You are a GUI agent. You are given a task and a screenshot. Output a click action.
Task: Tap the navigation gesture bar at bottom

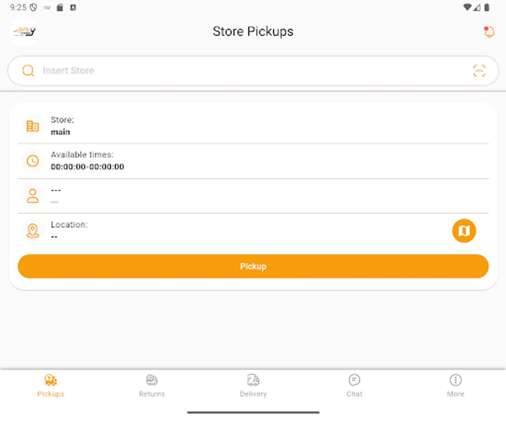click(x=253, y=413)
